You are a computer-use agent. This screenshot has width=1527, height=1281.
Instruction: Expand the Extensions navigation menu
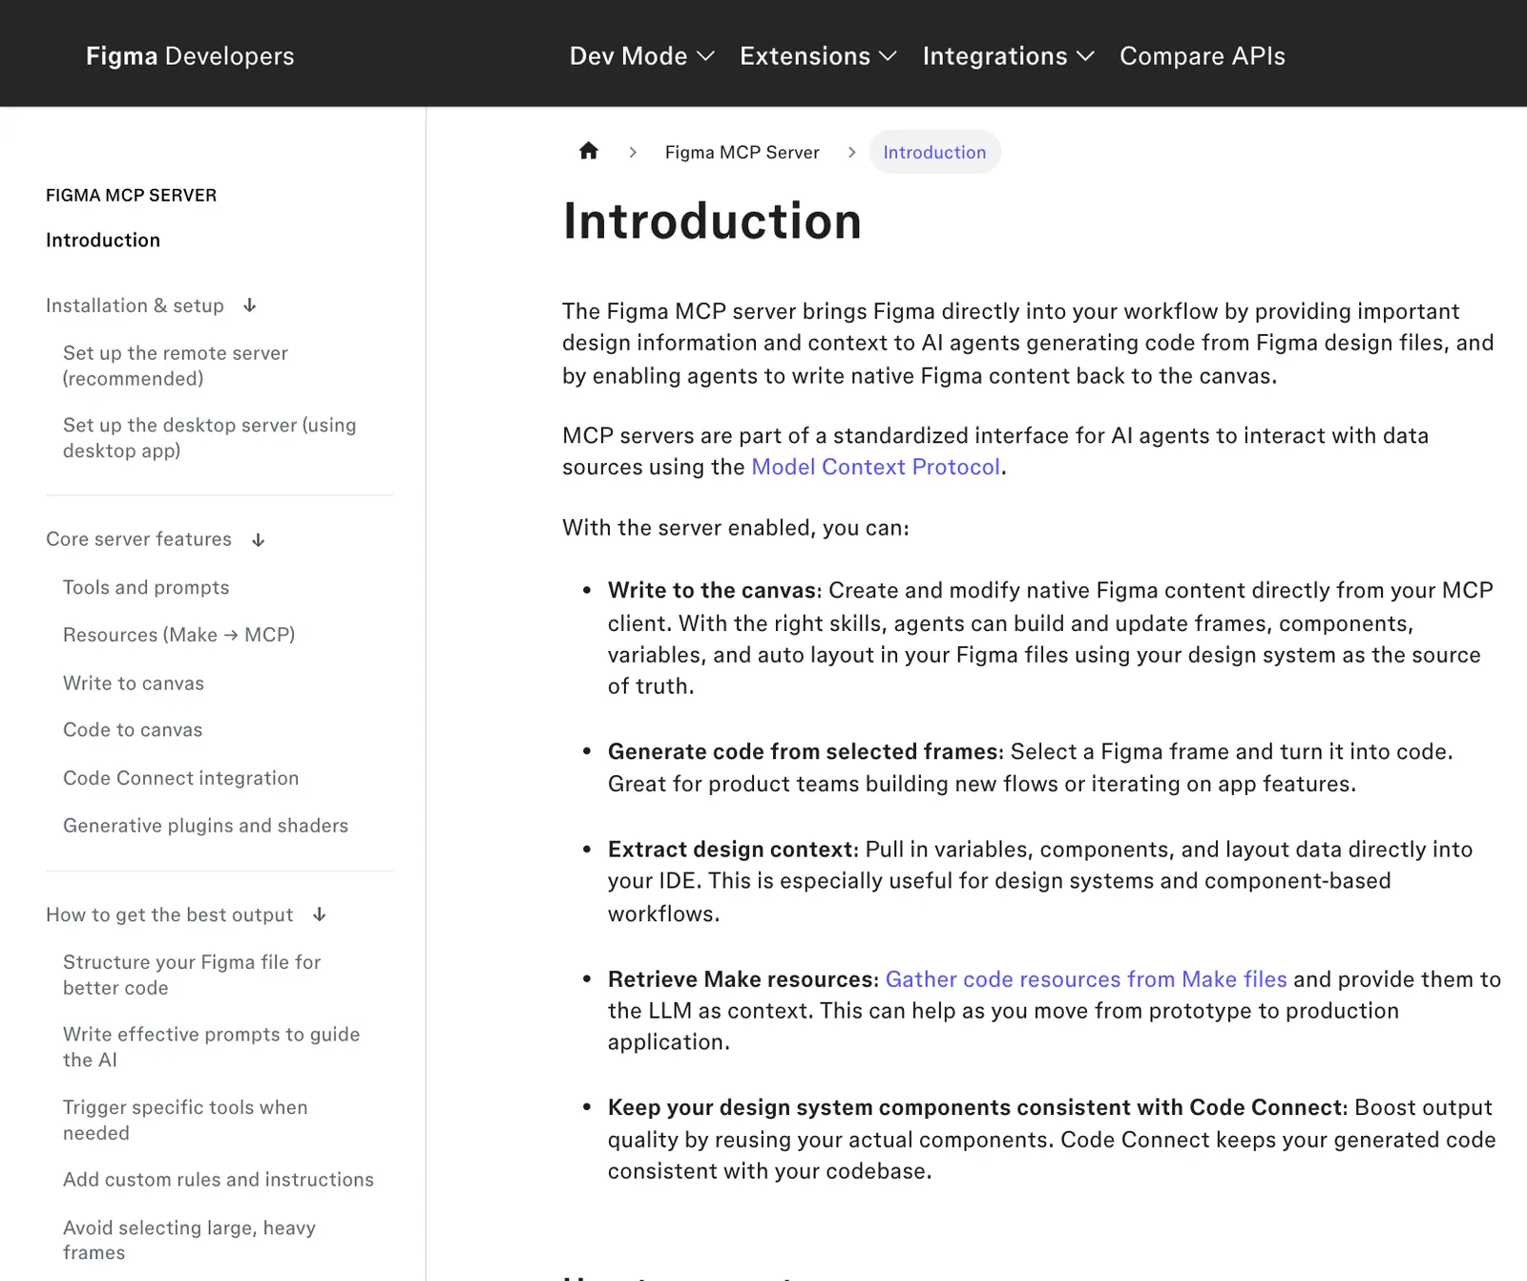[818, 56]
